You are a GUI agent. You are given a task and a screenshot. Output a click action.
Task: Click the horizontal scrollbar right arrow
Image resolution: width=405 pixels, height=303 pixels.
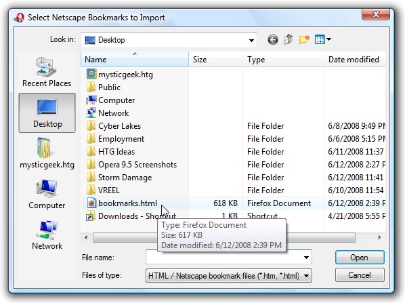(379, 237)
